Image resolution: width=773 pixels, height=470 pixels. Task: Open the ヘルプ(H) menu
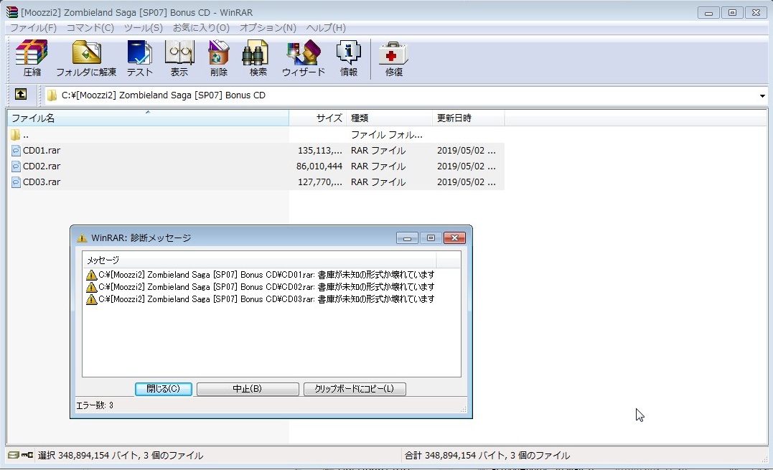[326, 27]
